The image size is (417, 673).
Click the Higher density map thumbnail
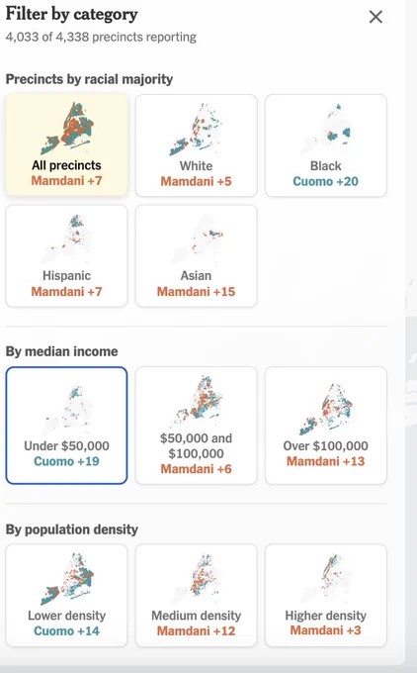[326, 579]
